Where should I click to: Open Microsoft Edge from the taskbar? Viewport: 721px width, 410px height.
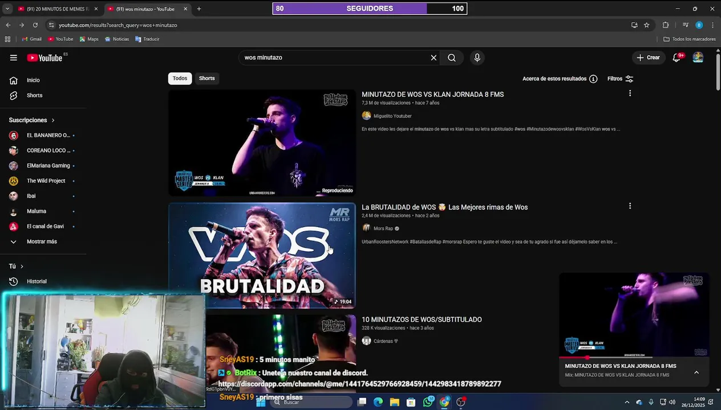pos(378,402)
